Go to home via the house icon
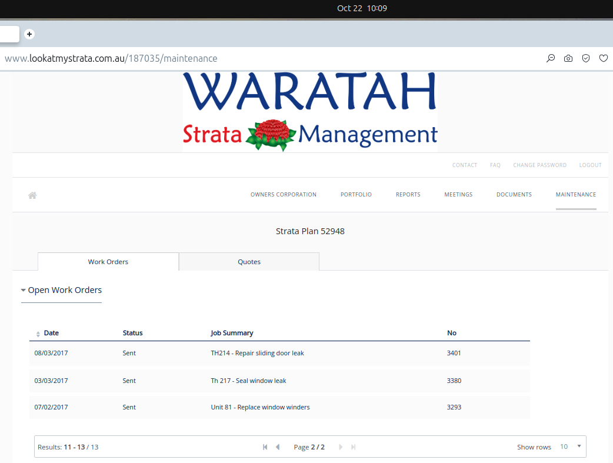The image size is (613, 463). tap(32, 195)
